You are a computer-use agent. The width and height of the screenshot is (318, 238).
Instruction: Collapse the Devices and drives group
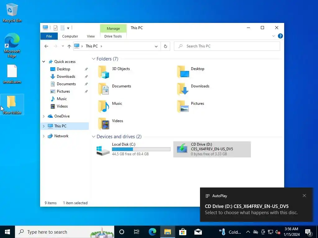coord(93,137)
